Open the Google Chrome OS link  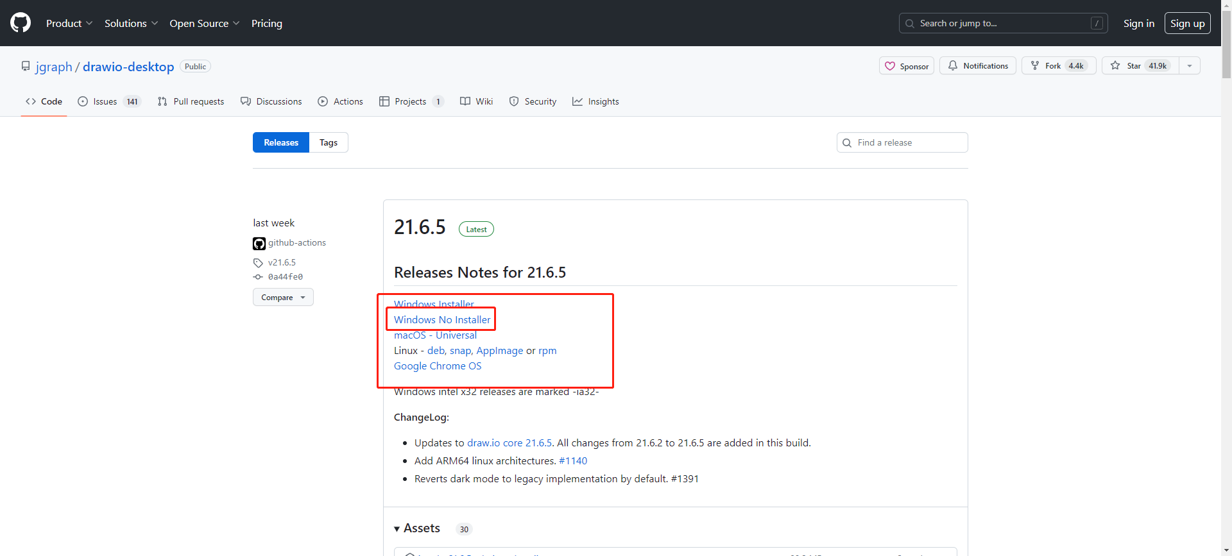coord(438,366)
